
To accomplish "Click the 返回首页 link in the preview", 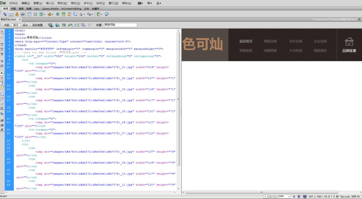I will coord(246,41).
